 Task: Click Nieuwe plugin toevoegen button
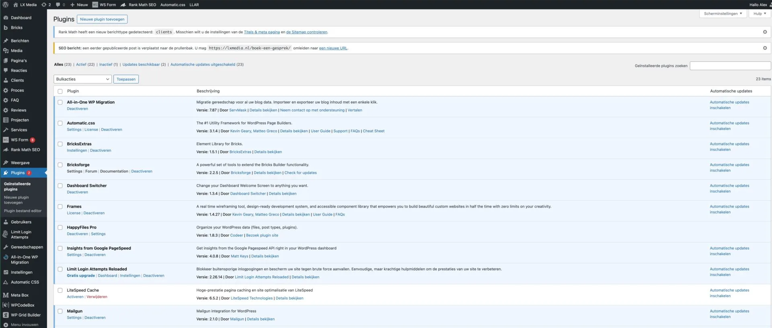click(x=102, y=19)
